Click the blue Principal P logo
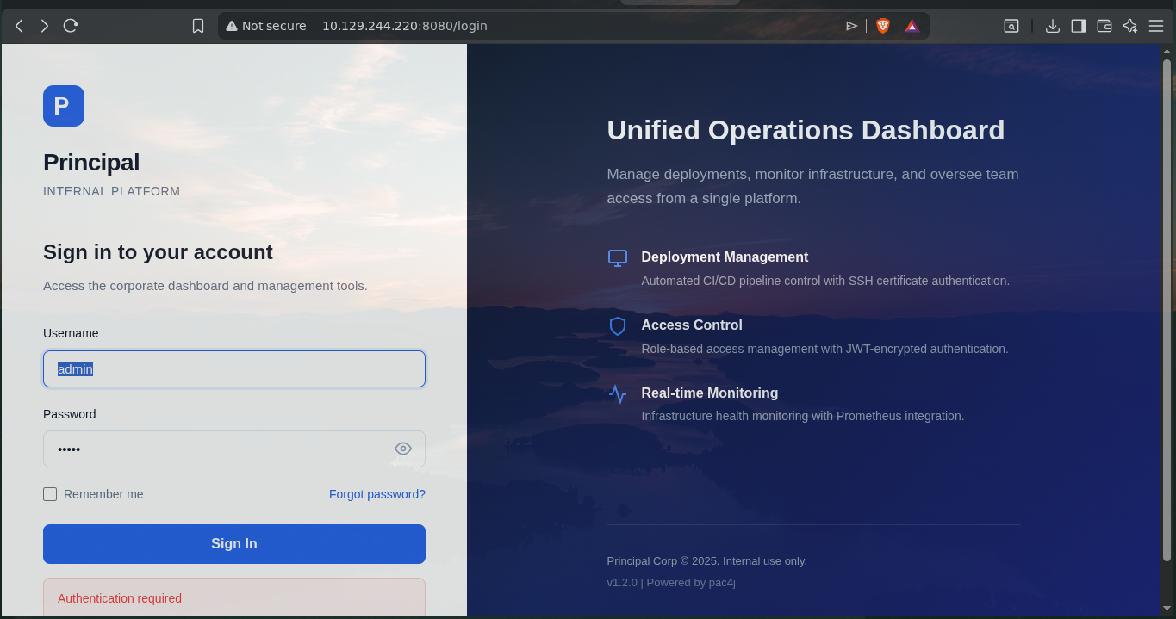Screen dimensions: 1176x619 64,106
